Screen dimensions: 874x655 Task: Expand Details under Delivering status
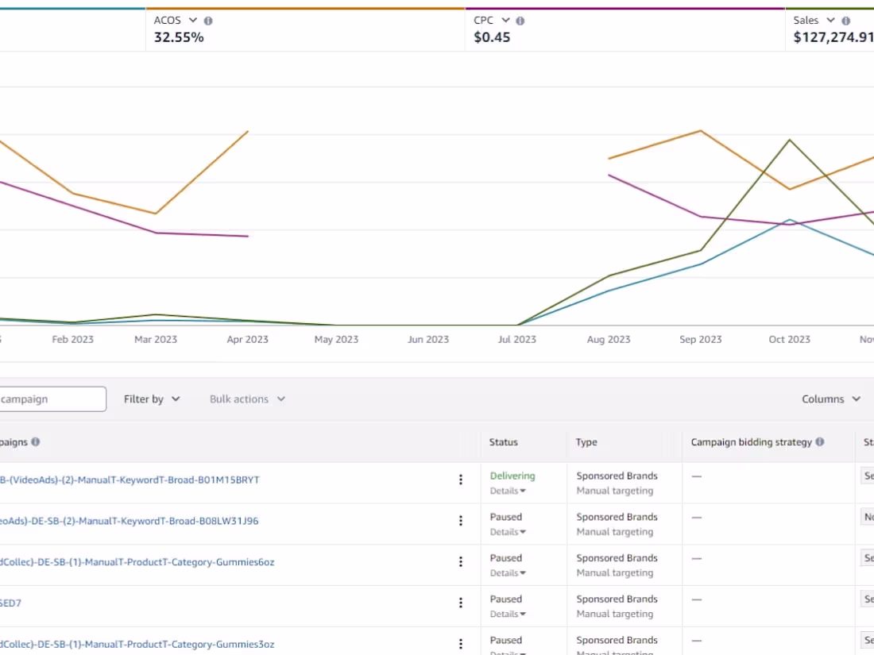pos(507,491)
